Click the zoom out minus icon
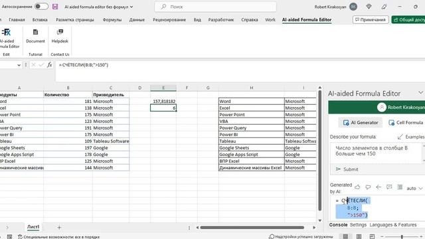Screen dimensions: 425x239 tap(382, 236)
